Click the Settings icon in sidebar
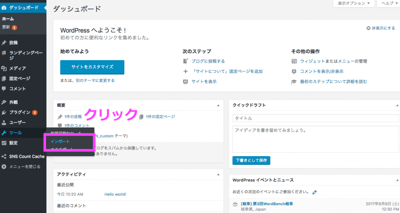This screenshot has width=400, height=213. 4,143
